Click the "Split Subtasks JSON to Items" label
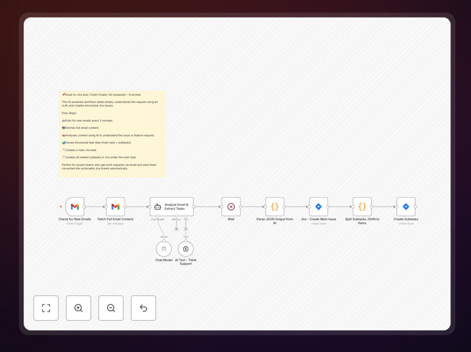 (x=362, y=221)
